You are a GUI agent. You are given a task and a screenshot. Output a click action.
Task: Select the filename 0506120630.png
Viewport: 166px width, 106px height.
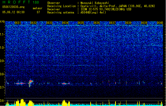(13, 7)
